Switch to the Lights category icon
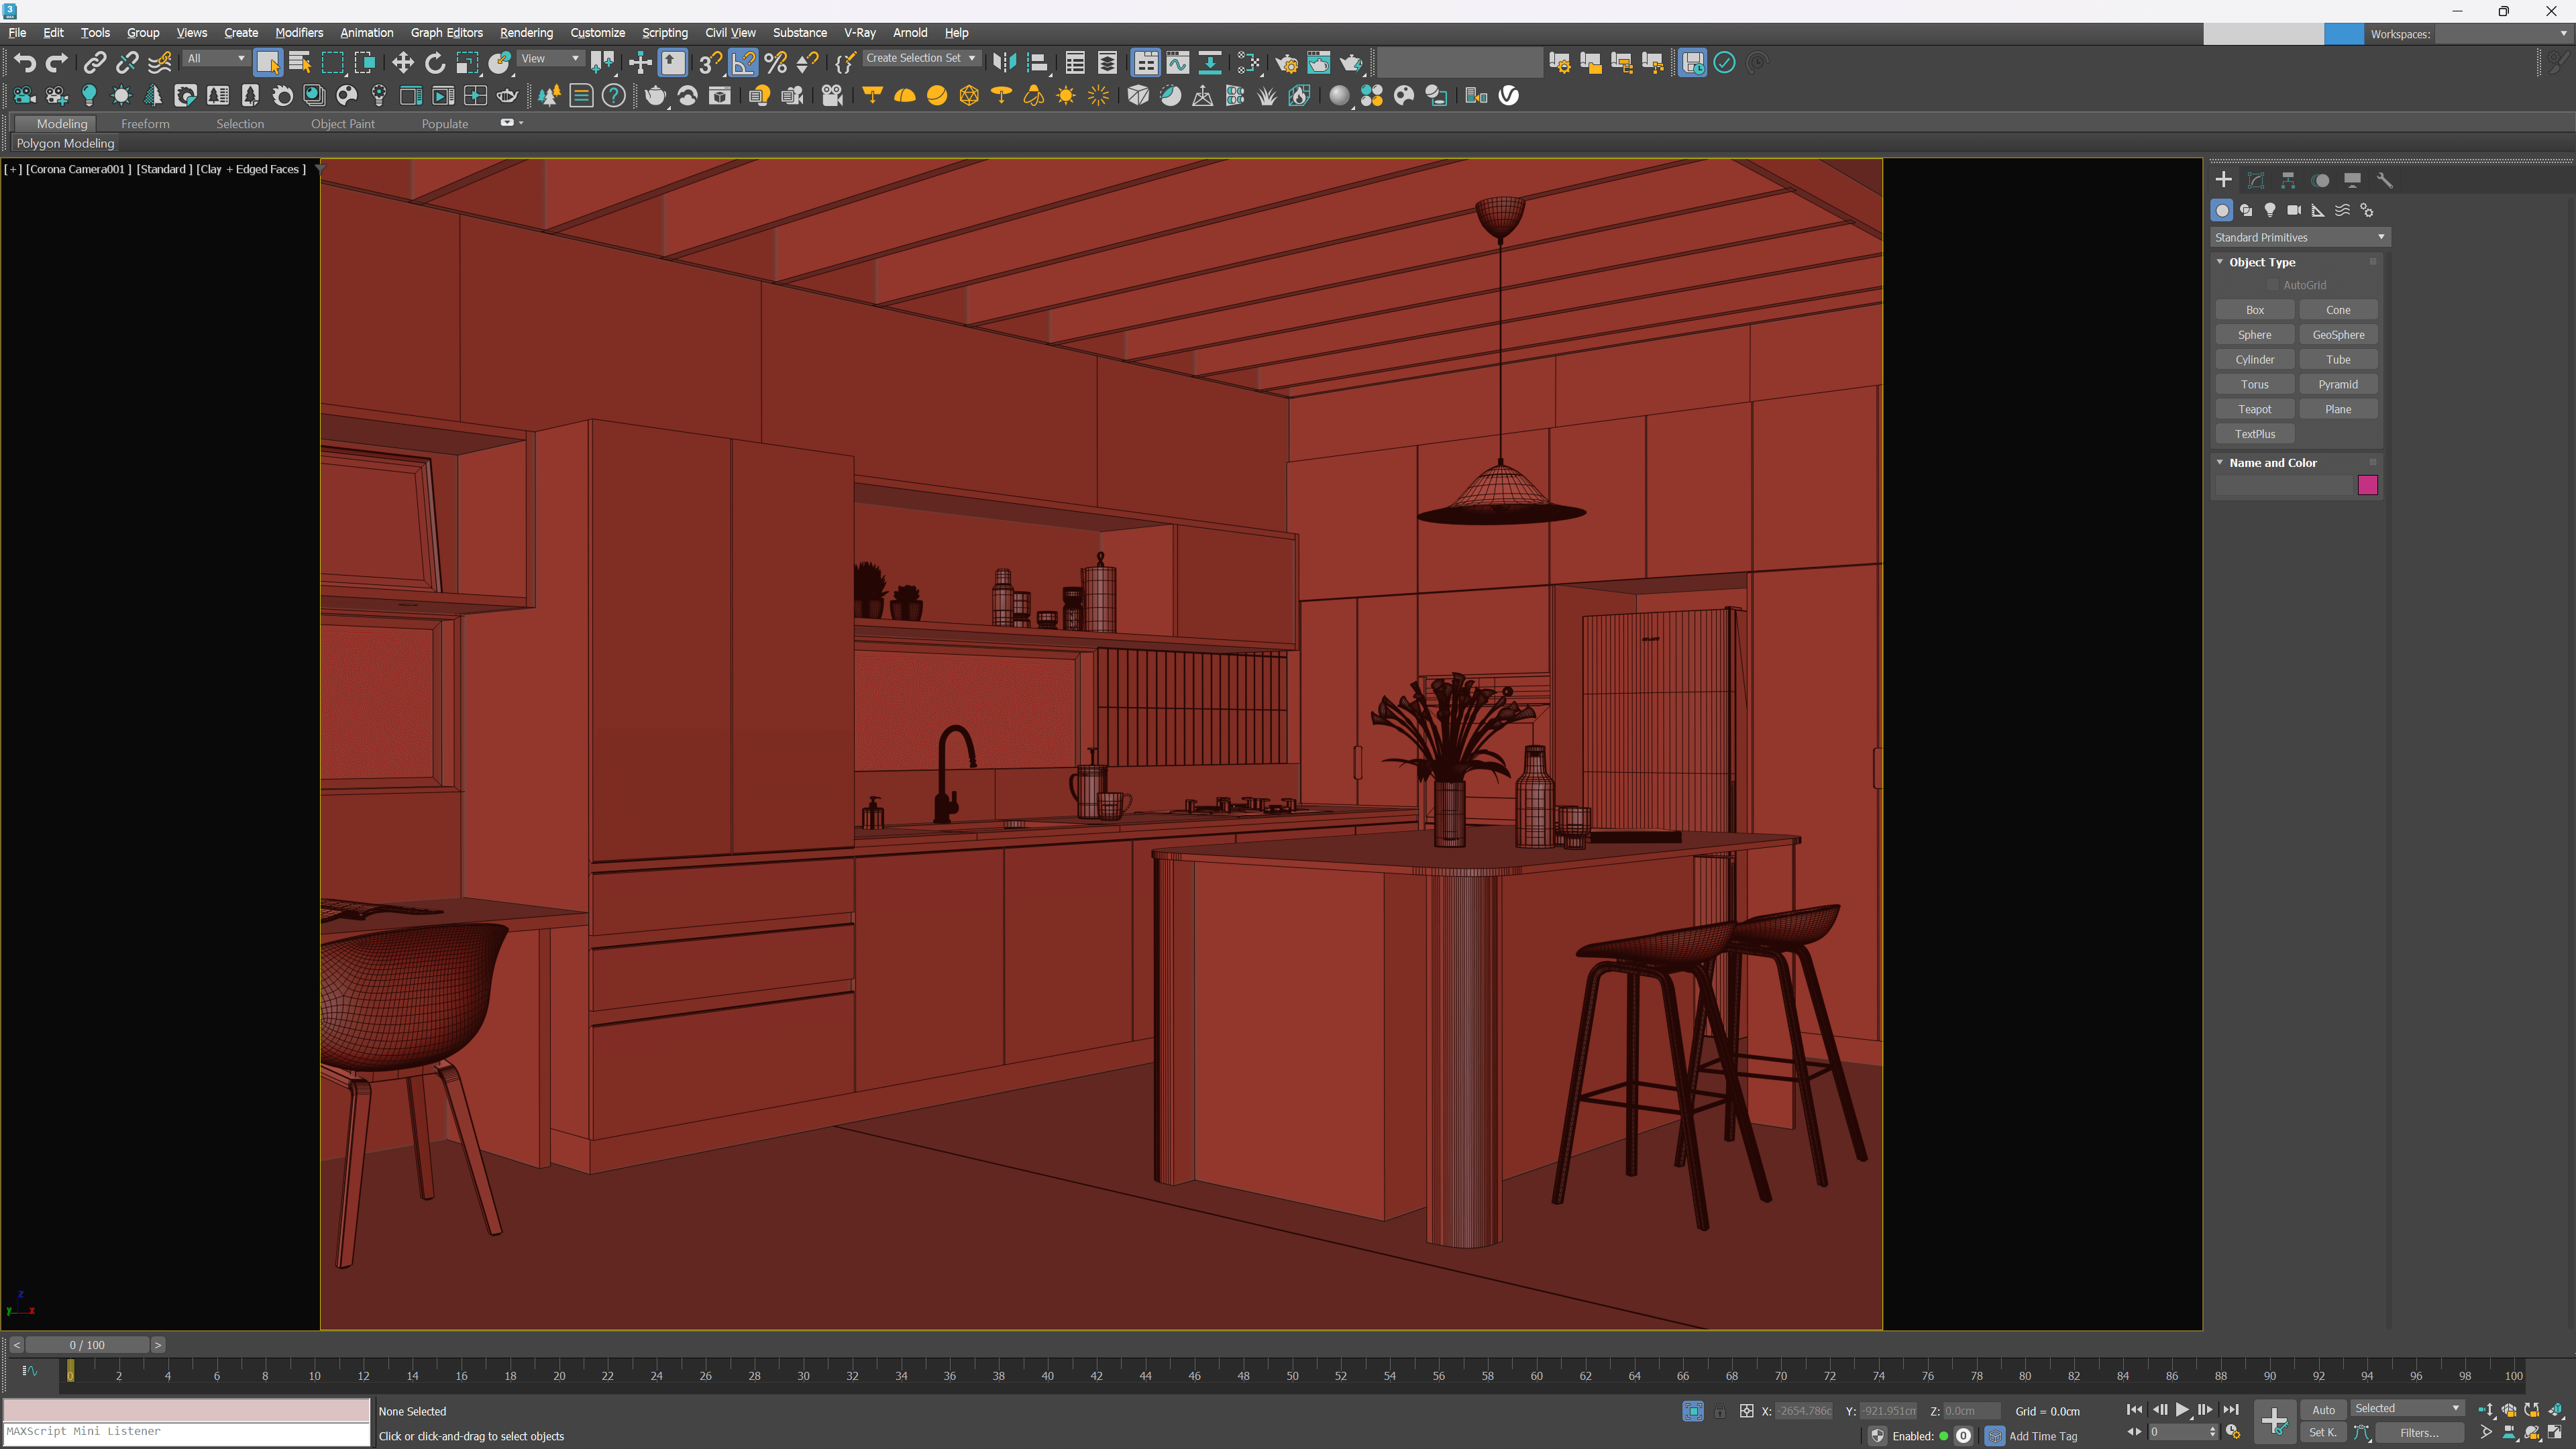This screenshot has height=1449, width=2576. click(2270, 210)
